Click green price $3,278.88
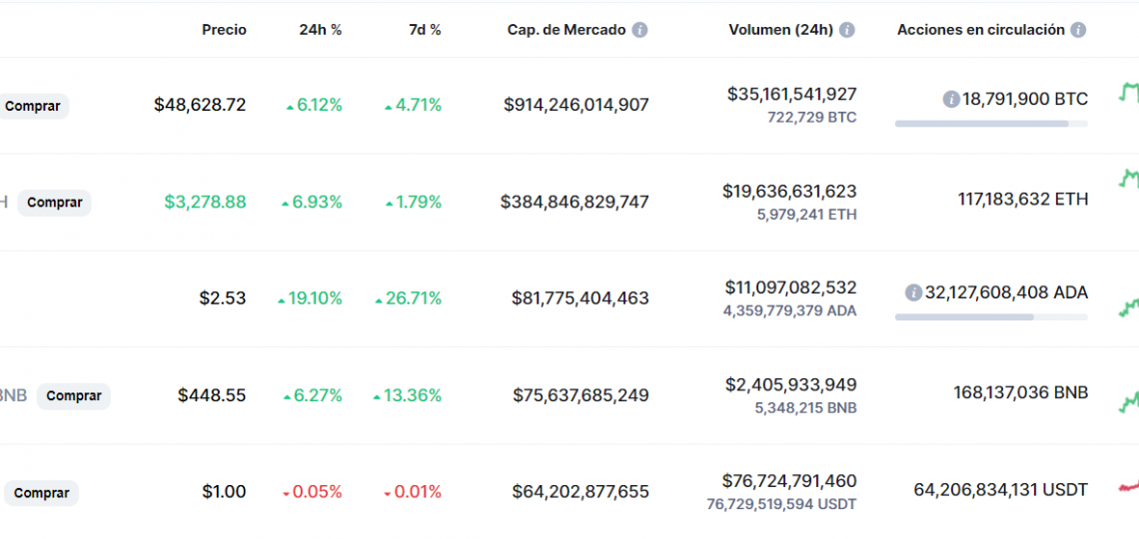The width and height of the screenshot is (1139, 539). (205, 202)
